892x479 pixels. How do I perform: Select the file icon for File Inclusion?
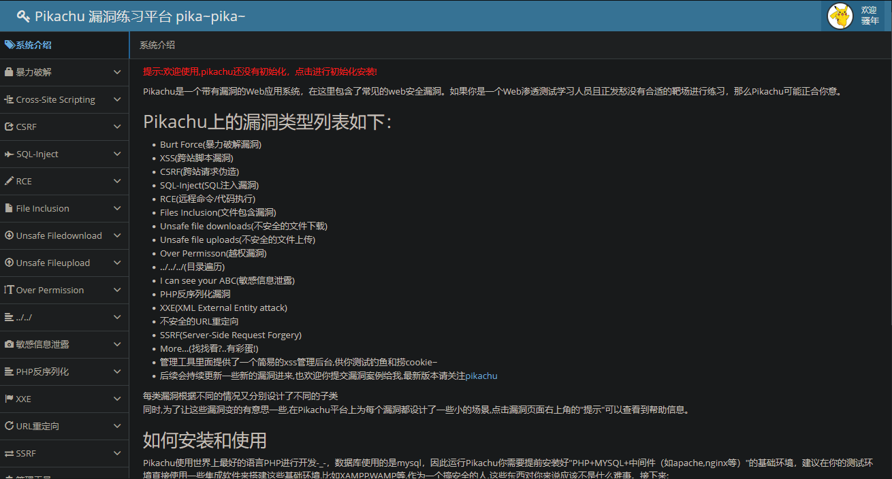click(x=10, y=208)
